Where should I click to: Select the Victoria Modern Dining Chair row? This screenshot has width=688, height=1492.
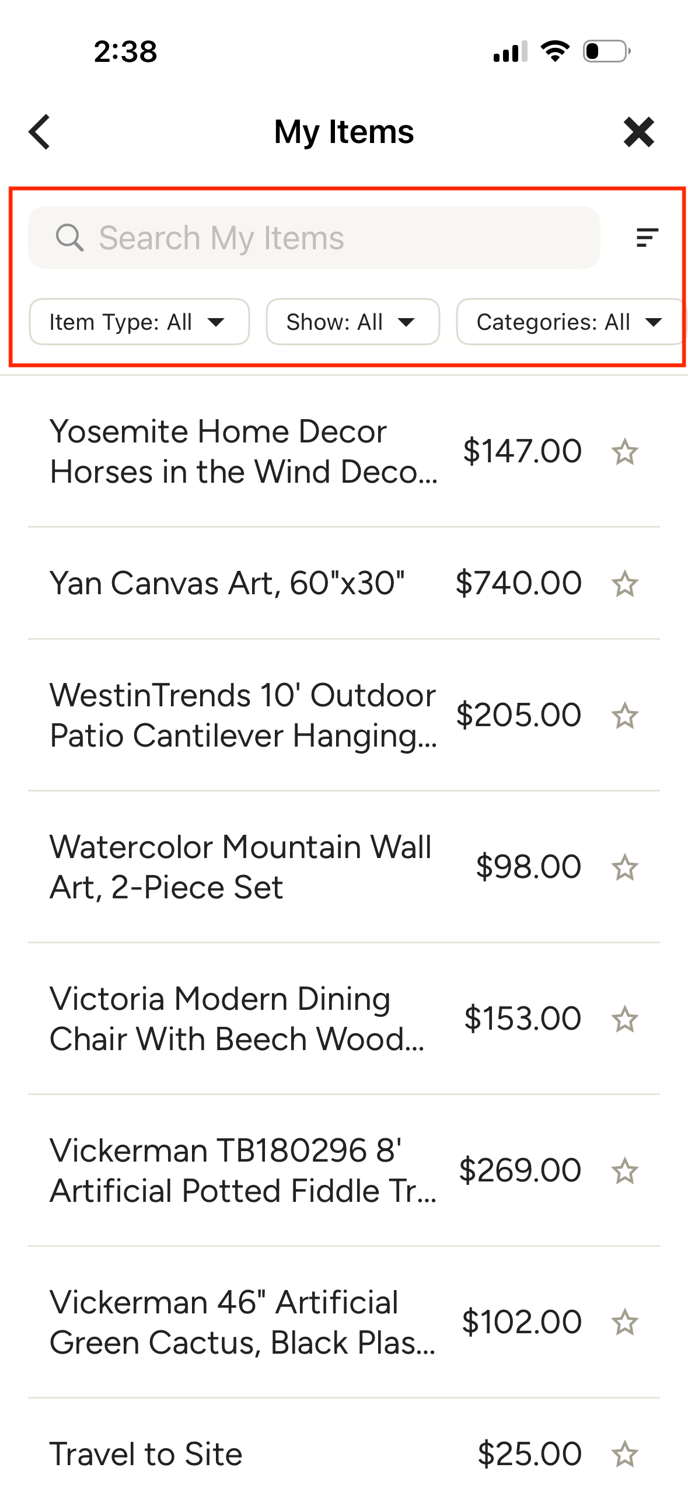(239, 1019)
